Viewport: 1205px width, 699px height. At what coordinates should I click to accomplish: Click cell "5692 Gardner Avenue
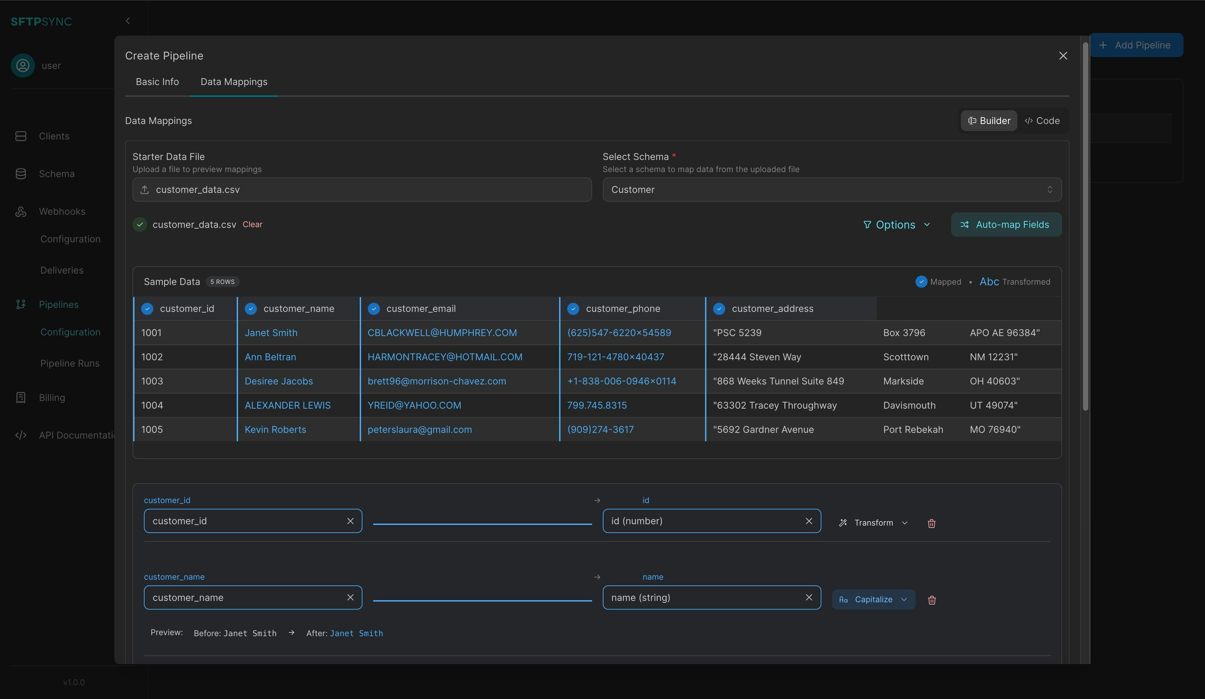(x=763, y=430)
